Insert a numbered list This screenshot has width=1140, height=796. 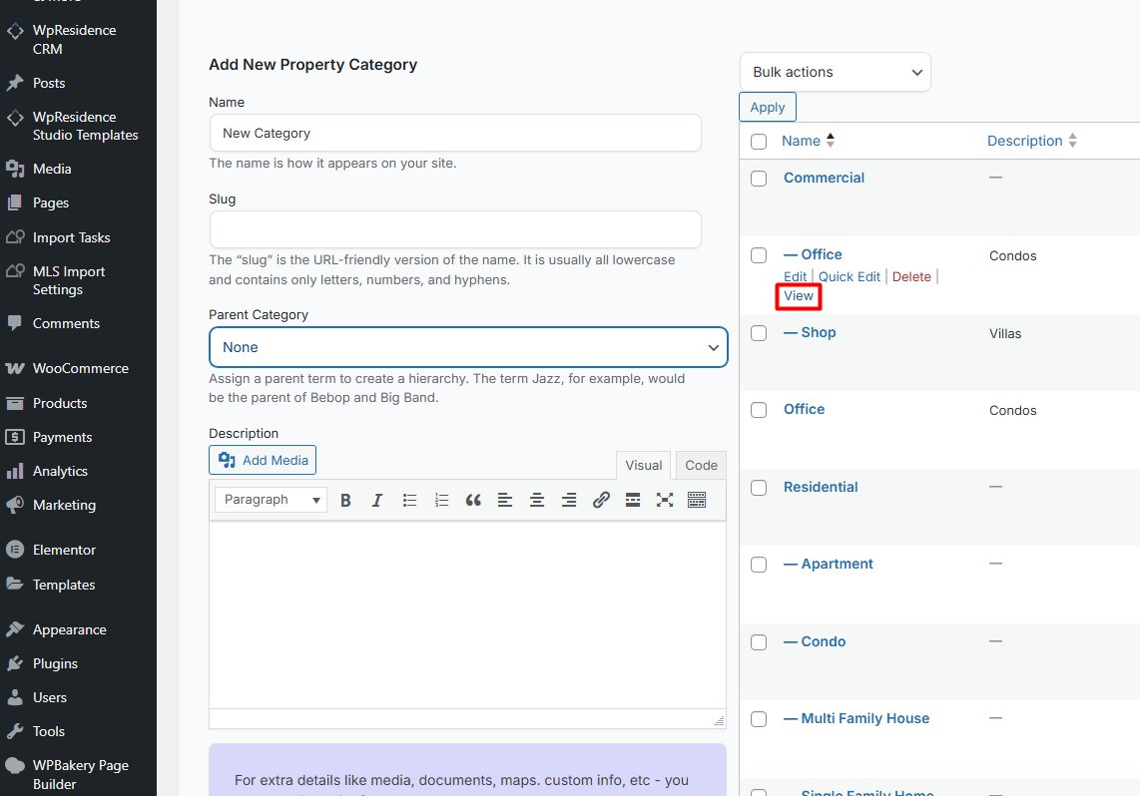coord(441,501)
